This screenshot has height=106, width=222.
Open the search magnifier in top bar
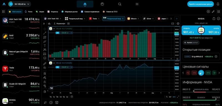[x=120, y=4]
